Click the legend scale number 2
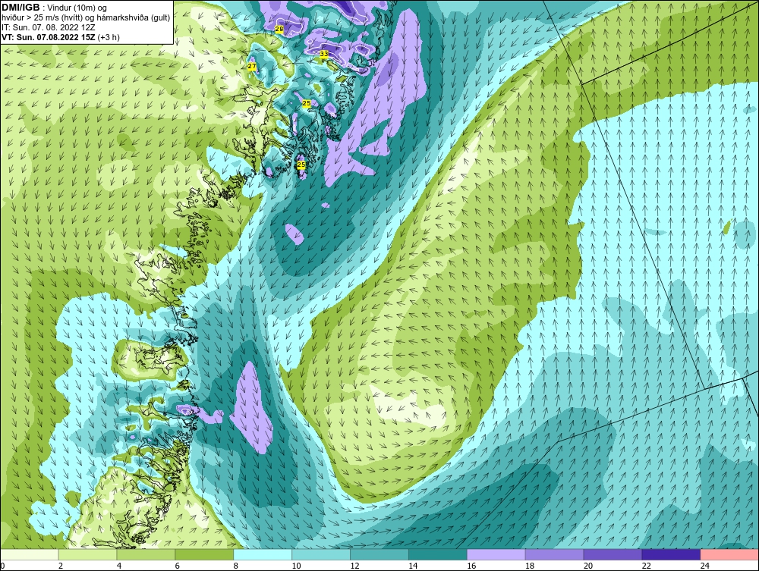This screenshot has width=759, height=571. click(x=61, y=566)
